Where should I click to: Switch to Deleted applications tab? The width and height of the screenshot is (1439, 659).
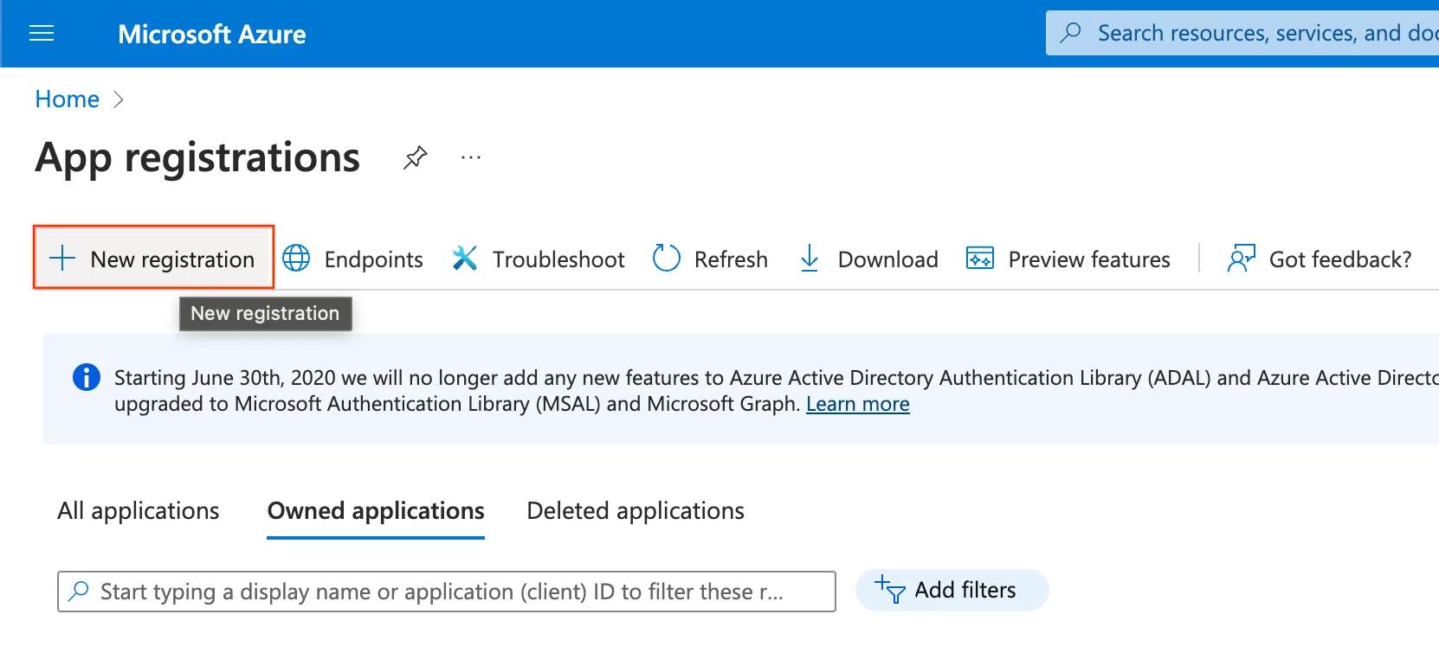(636, 511)
